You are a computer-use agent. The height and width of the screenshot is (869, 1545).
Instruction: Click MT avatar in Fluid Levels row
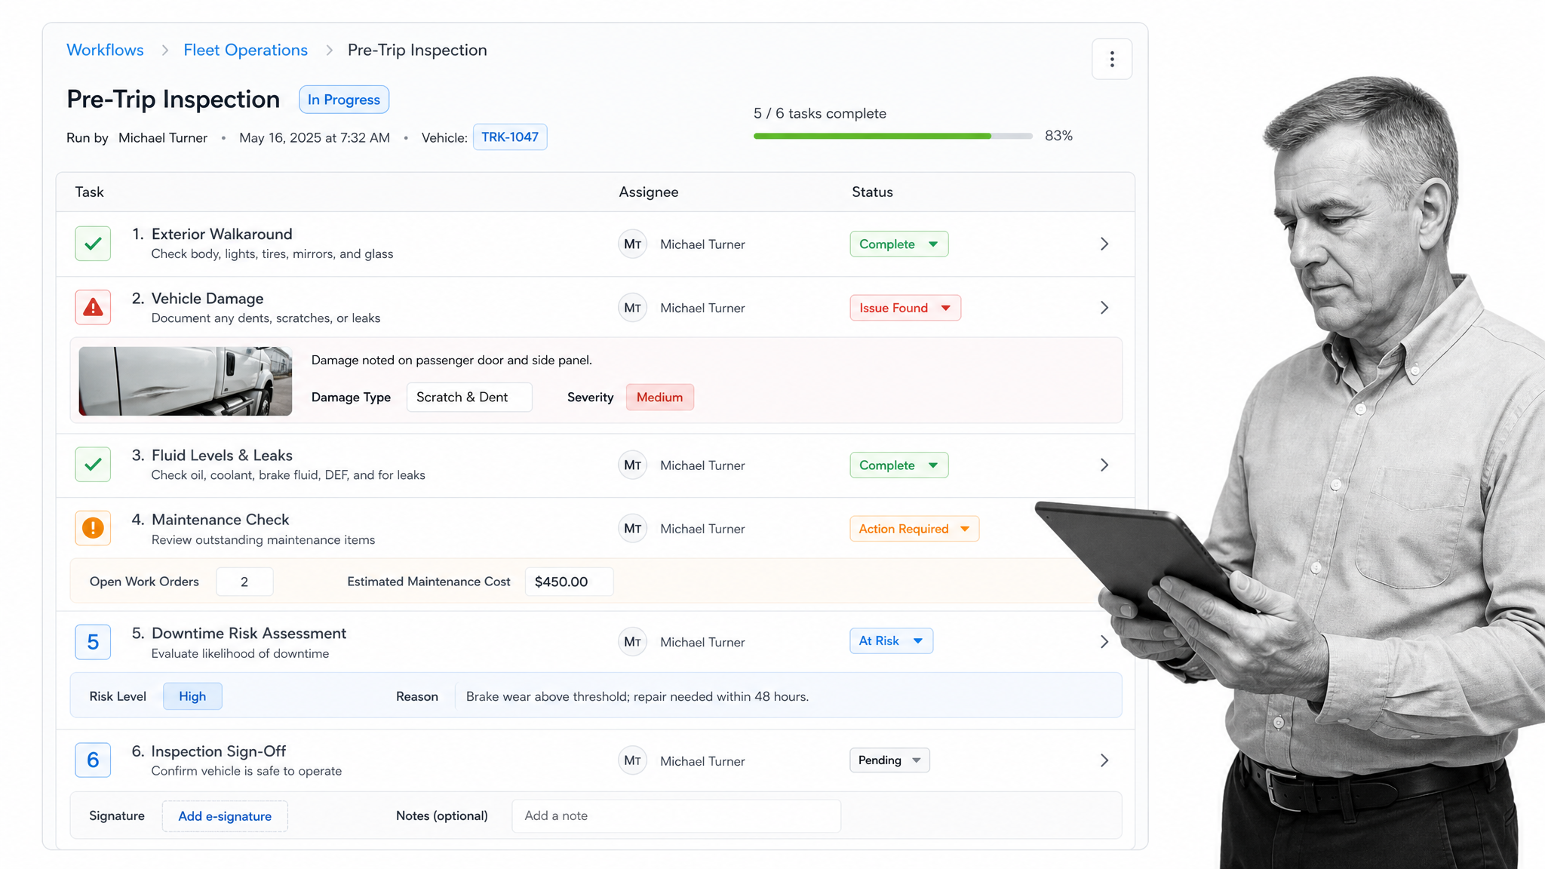coord(633,465)
